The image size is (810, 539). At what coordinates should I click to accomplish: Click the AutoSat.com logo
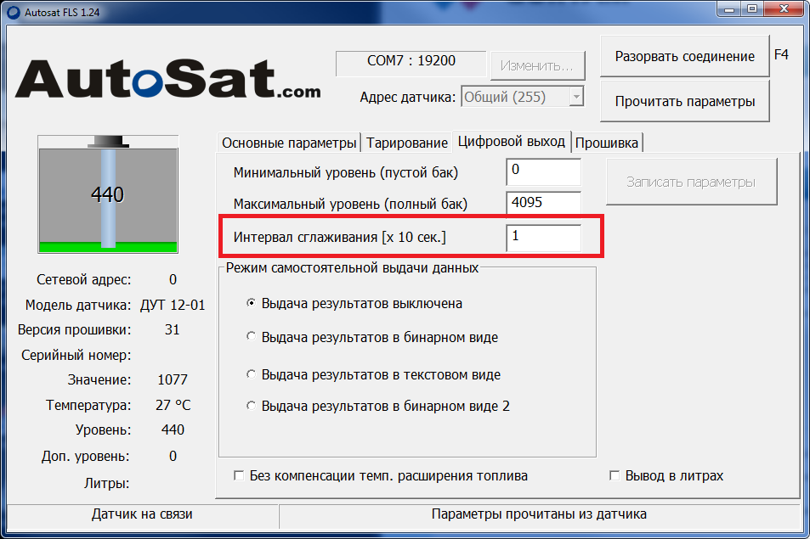pos(167,79)
